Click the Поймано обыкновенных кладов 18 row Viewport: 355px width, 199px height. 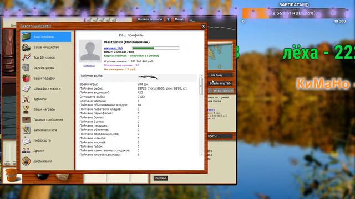point(138,105)
